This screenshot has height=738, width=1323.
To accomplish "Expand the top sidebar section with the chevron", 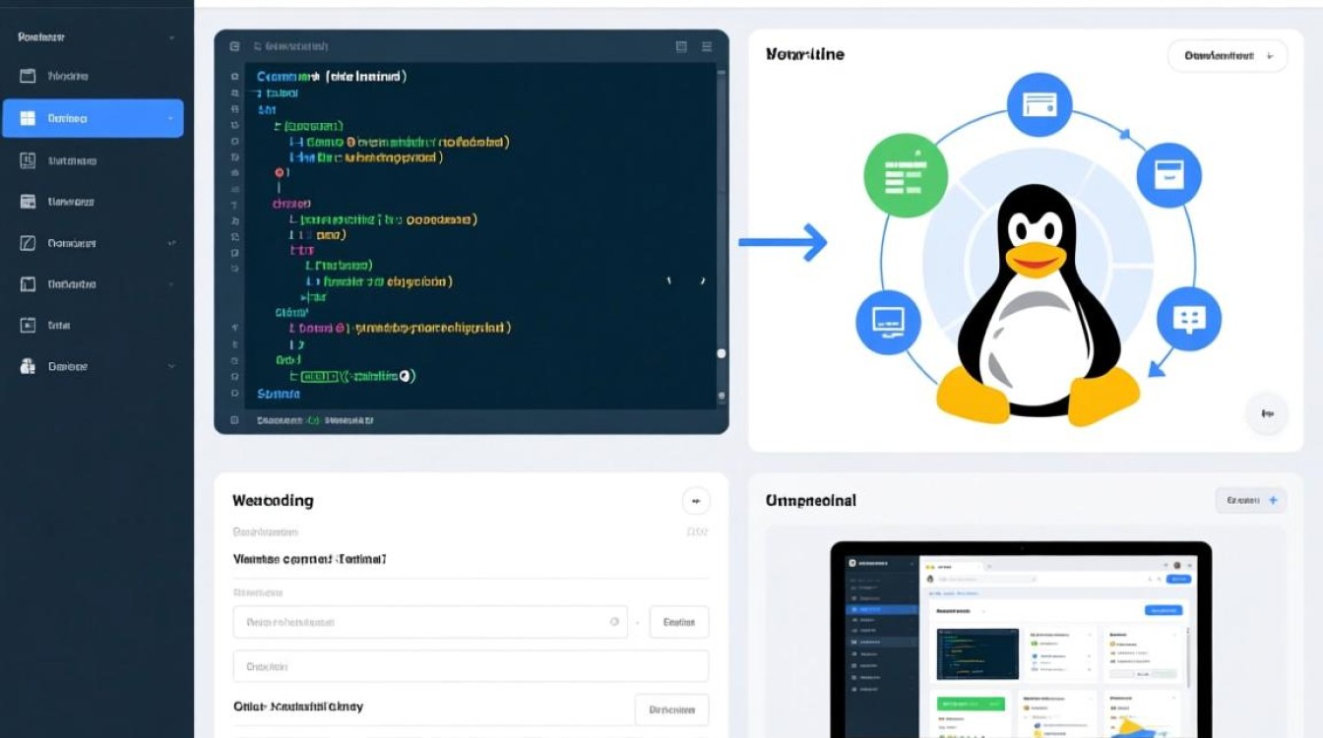I will (x=172, y=36).
